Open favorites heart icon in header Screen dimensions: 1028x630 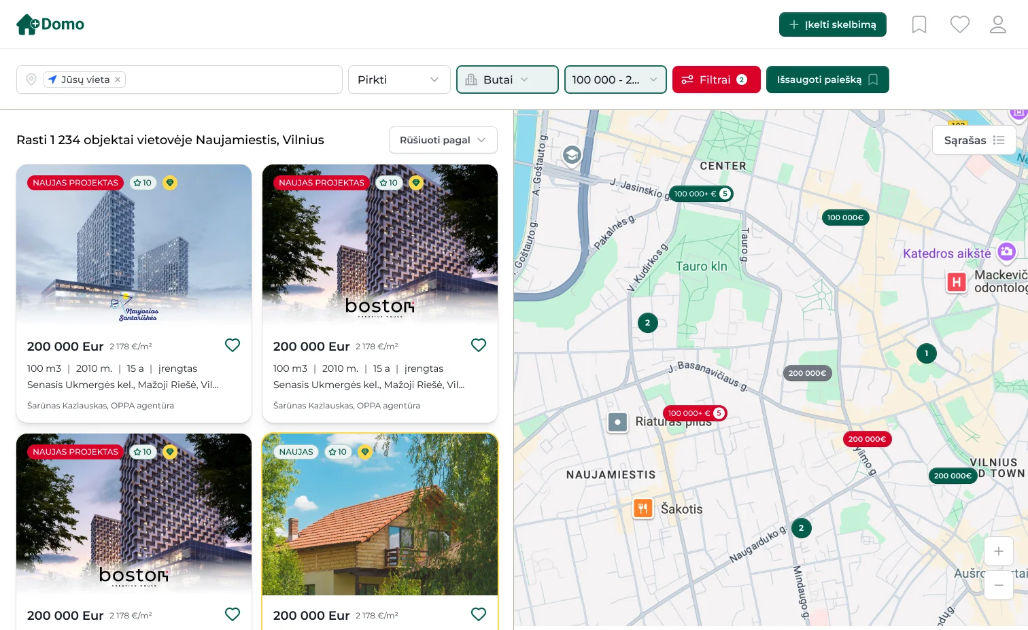click(x=960, y=24)
